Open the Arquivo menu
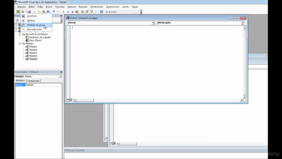This screenshot has height=159, width=282. point(22,7)
